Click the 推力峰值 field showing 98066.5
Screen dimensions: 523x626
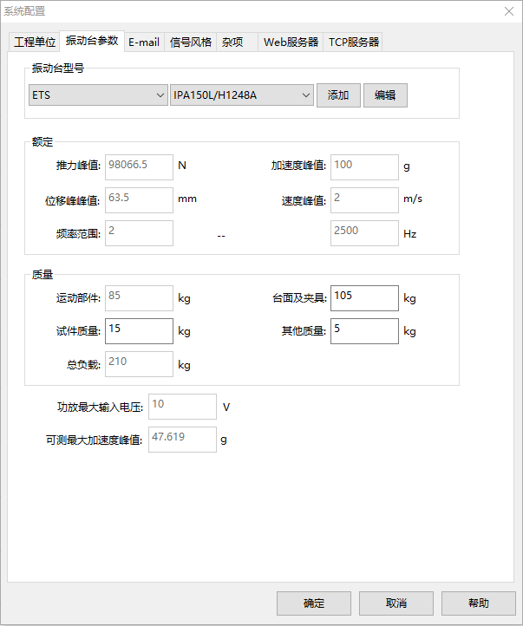pos(139,166)
